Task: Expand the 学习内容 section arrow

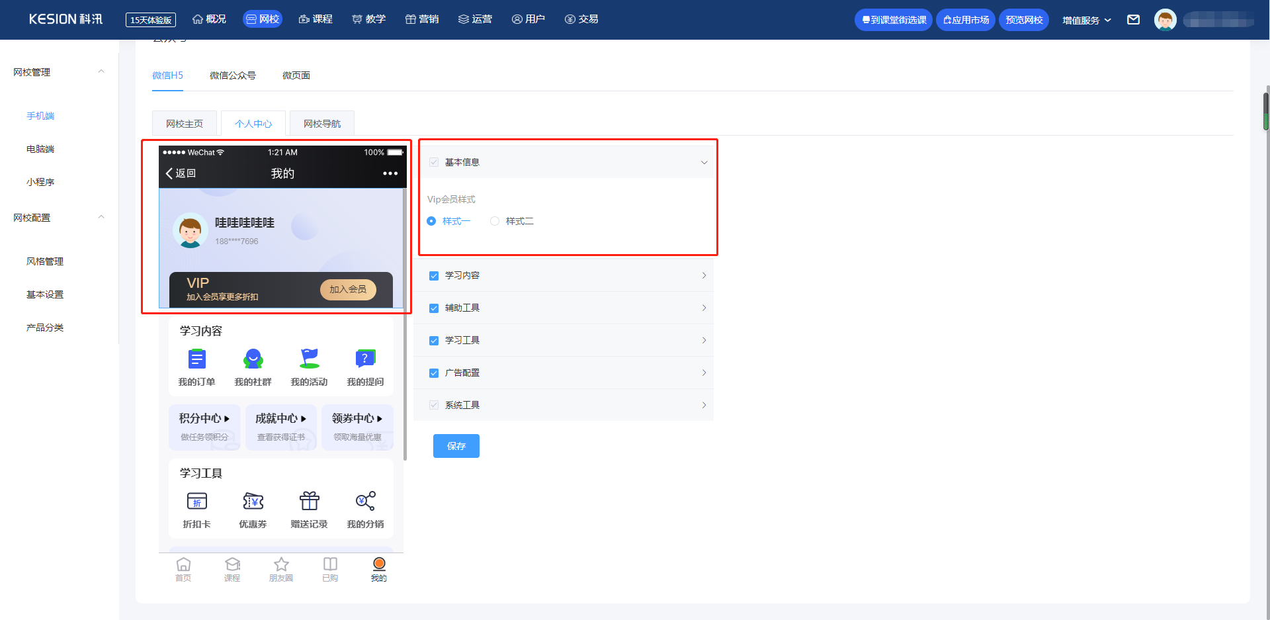Action: [x=704, y=275]
